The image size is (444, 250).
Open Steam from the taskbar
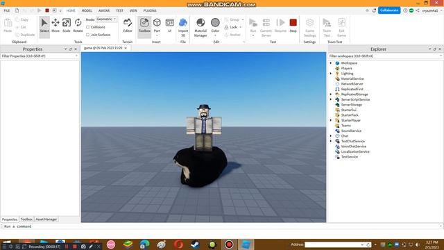point(195,244)
